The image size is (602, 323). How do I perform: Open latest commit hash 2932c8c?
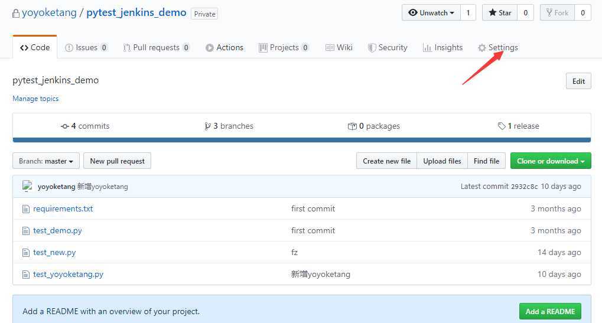point(524,187)
